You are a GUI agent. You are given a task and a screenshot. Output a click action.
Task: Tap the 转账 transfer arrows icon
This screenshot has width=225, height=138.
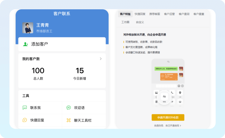tap(164, 97)
